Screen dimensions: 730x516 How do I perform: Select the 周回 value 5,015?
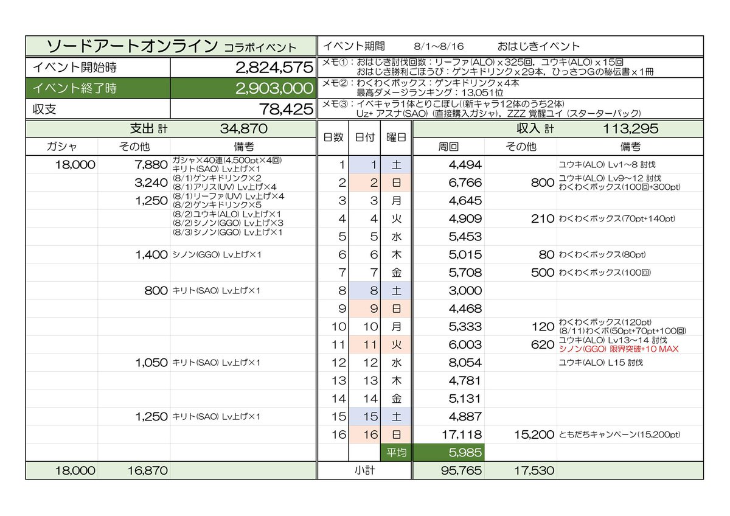click(465, 254)
